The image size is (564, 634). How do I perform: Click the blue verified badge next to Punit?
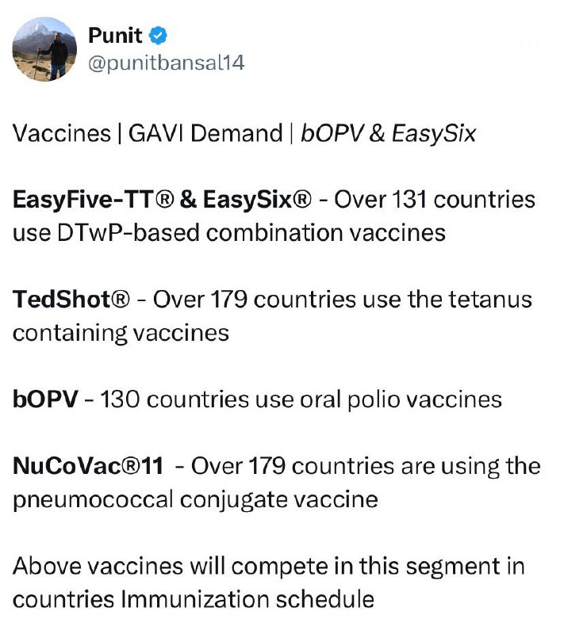point(157,36)
